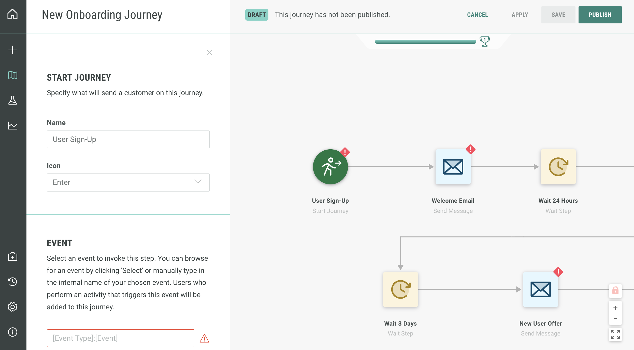Click the Publish button
This screenshot has height=350, width=634.
click(x=600, y=15)
